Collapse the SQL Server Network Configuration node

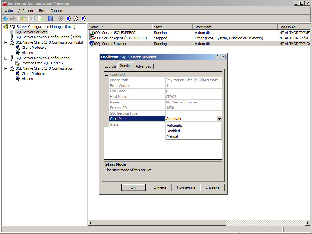6,58
